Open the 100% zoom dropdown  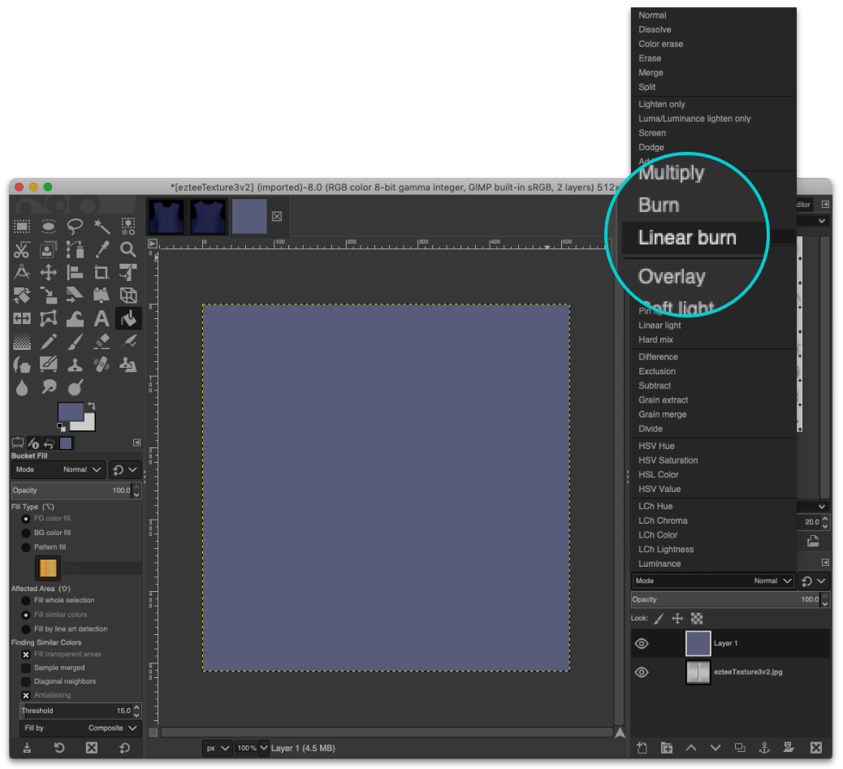click(x=263, y=748)
